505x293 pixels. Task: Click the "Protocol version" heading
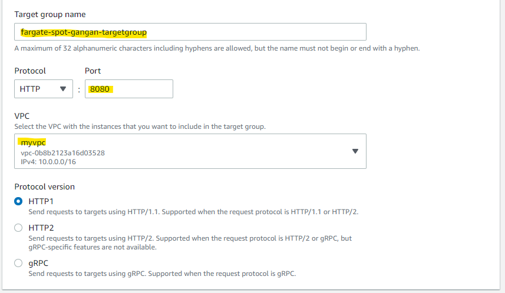[x=45, y=187]
